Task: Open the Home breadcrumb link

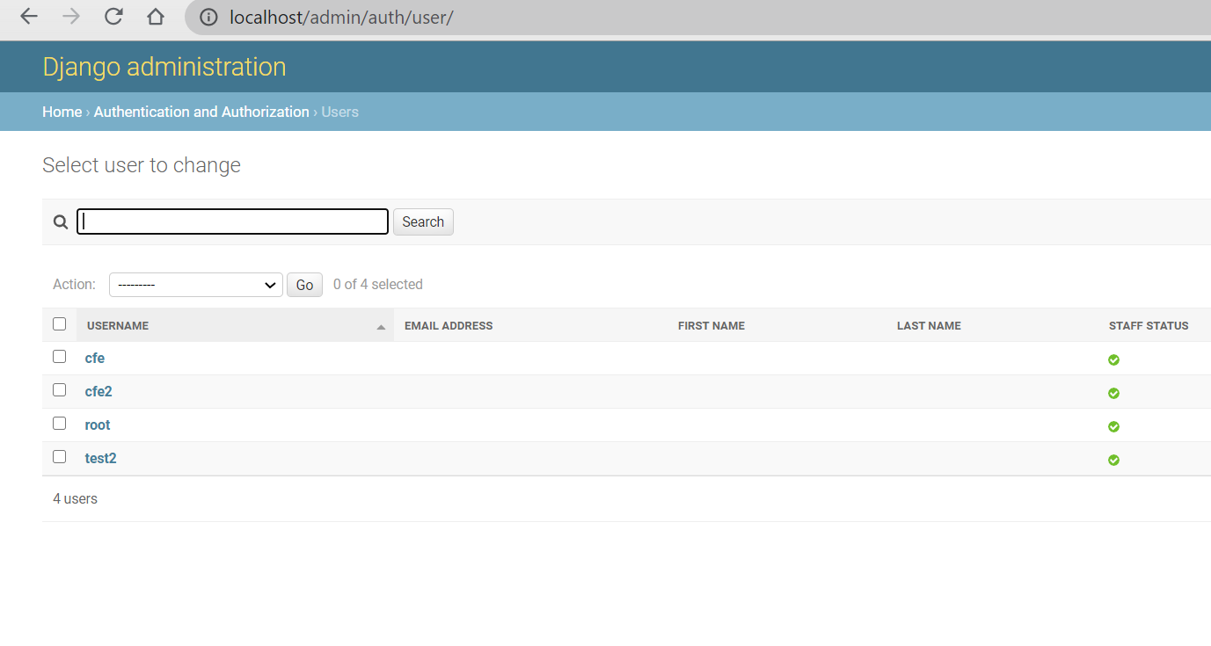Action: tap(62, 112)
